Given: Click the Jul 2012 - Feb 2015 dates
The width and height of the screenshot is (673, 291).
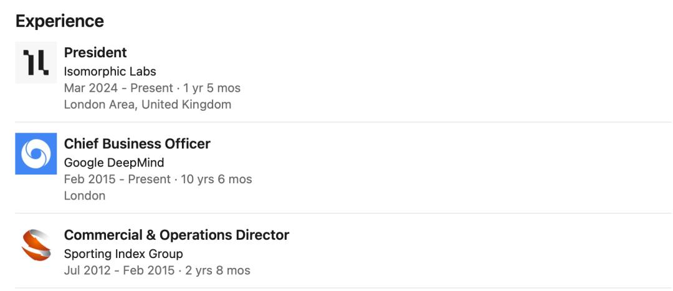Looking at the screenshot, I should click(119, 270).
